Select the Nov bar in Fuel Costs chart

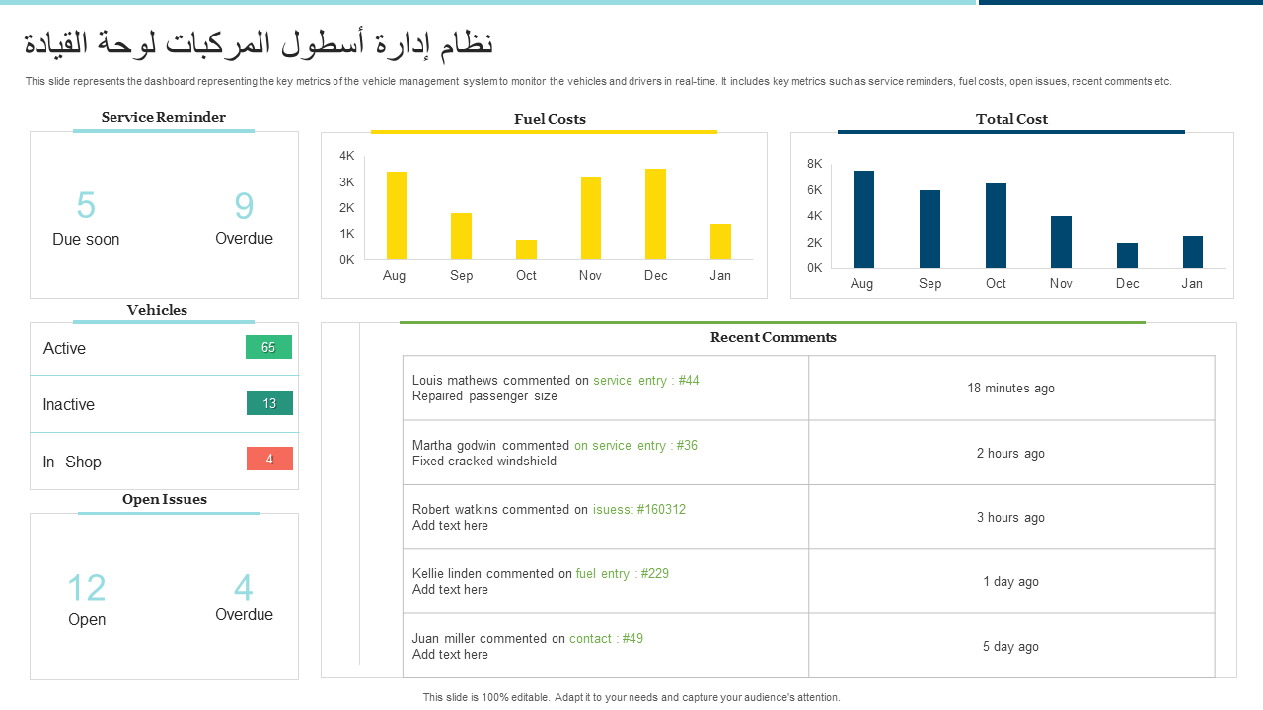[591, 218]
